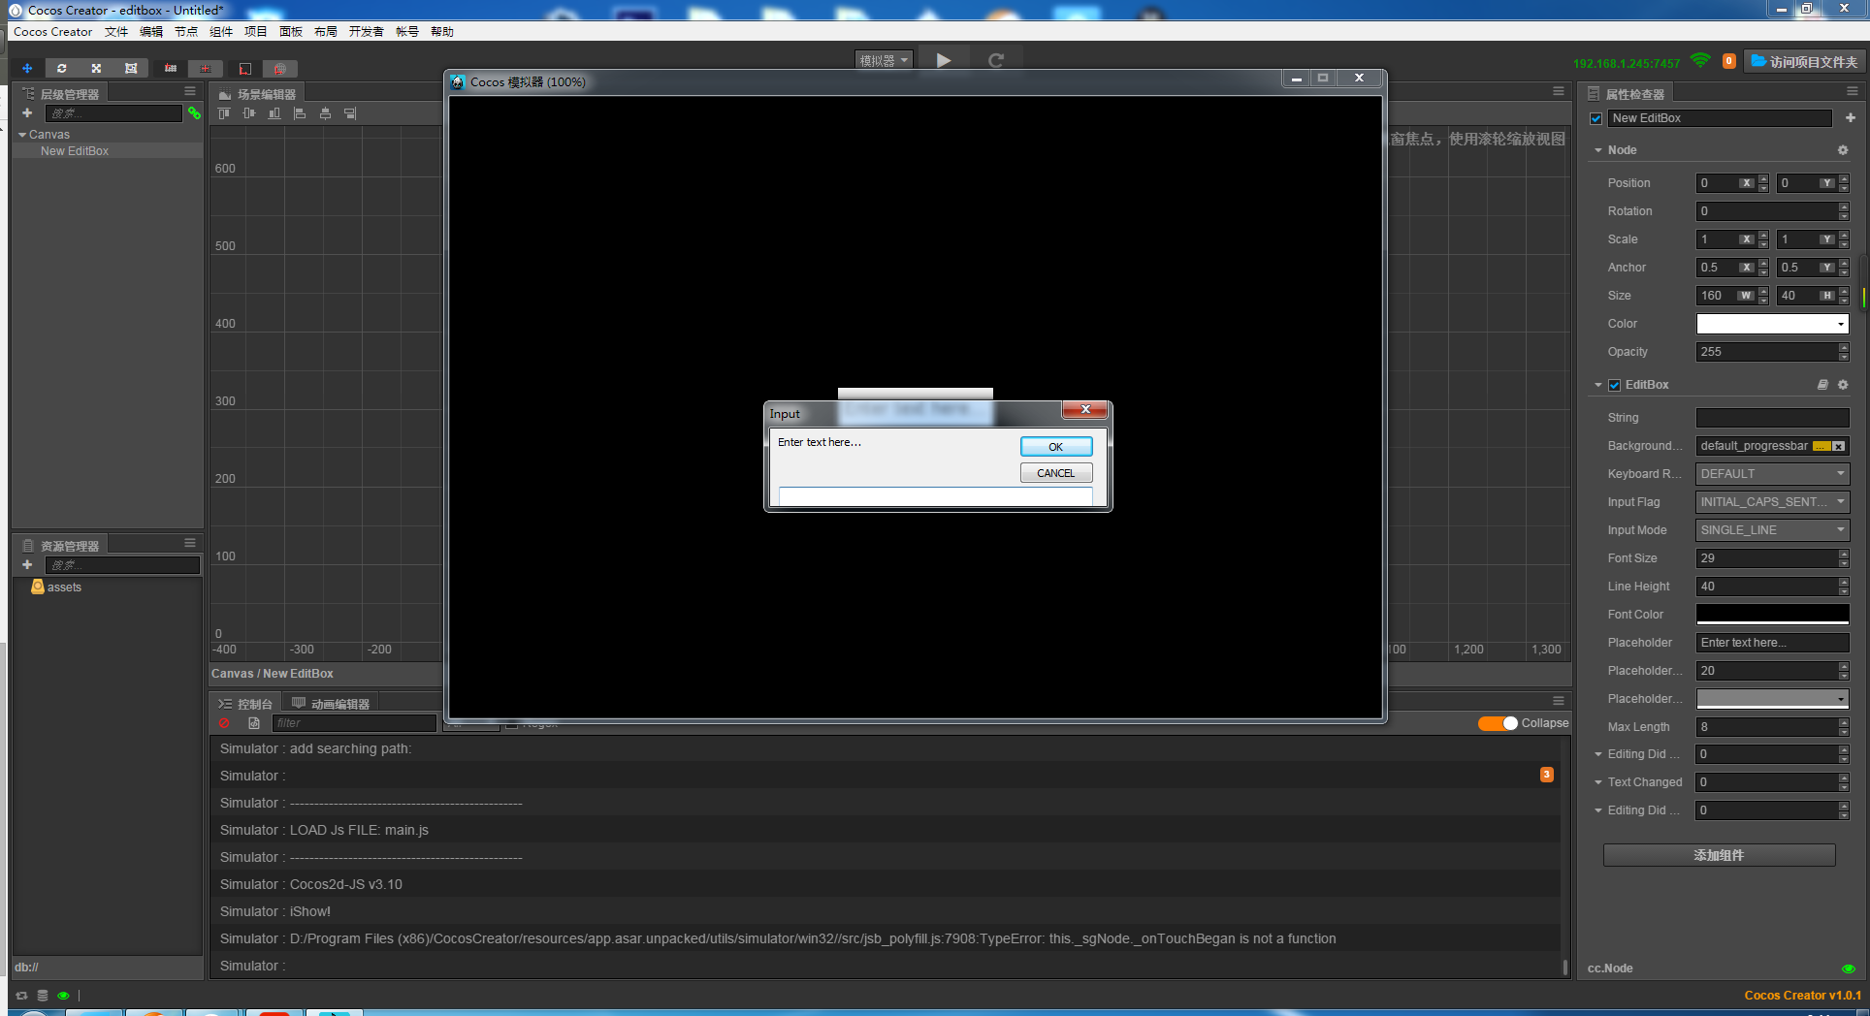Collapse the Node properties section
1870x1016 pixels.
(1598, 150)
